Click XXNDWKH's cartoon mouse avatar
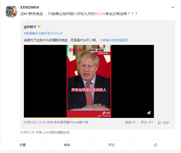The image size is (181, 153). [11, 11]
